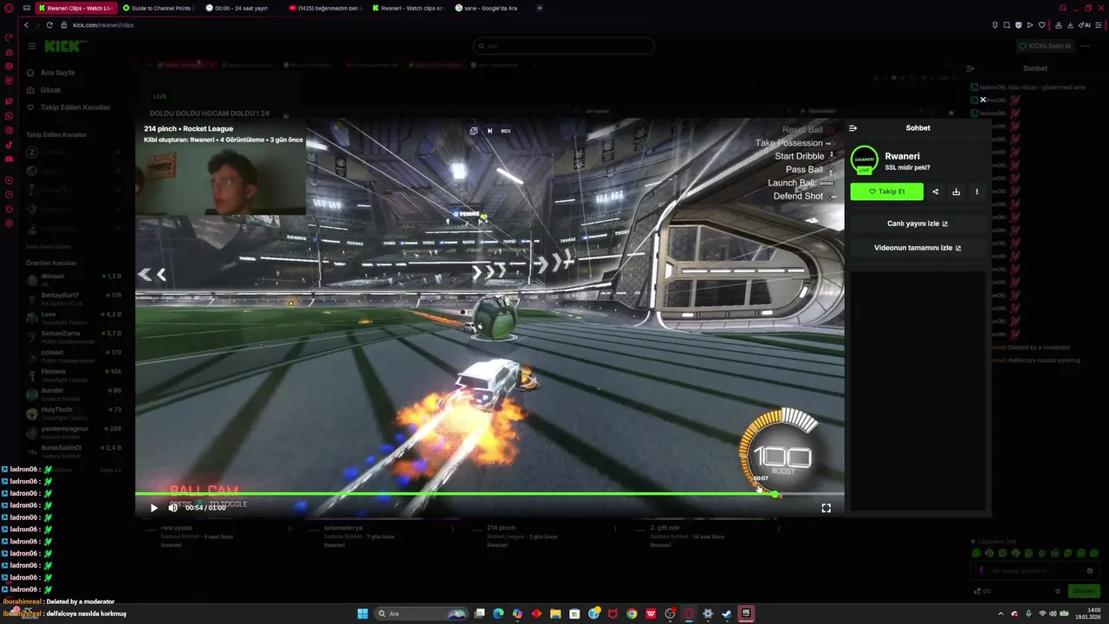This screenshot has height=624, width=1109.
Task: Switch to 00:00 - 24 saat yayın tab
Action: coord(243,8)
